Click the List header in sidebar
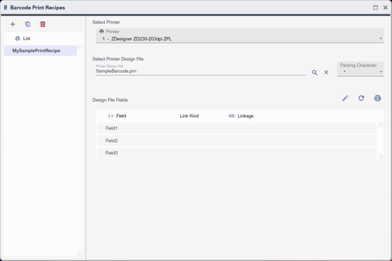Screen dimensions: 392x261 26,38
